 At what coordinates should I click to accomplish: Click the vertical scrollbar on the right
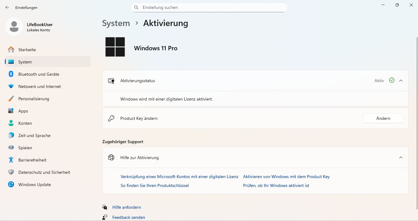pyautogui.click(x=416, y=123)
